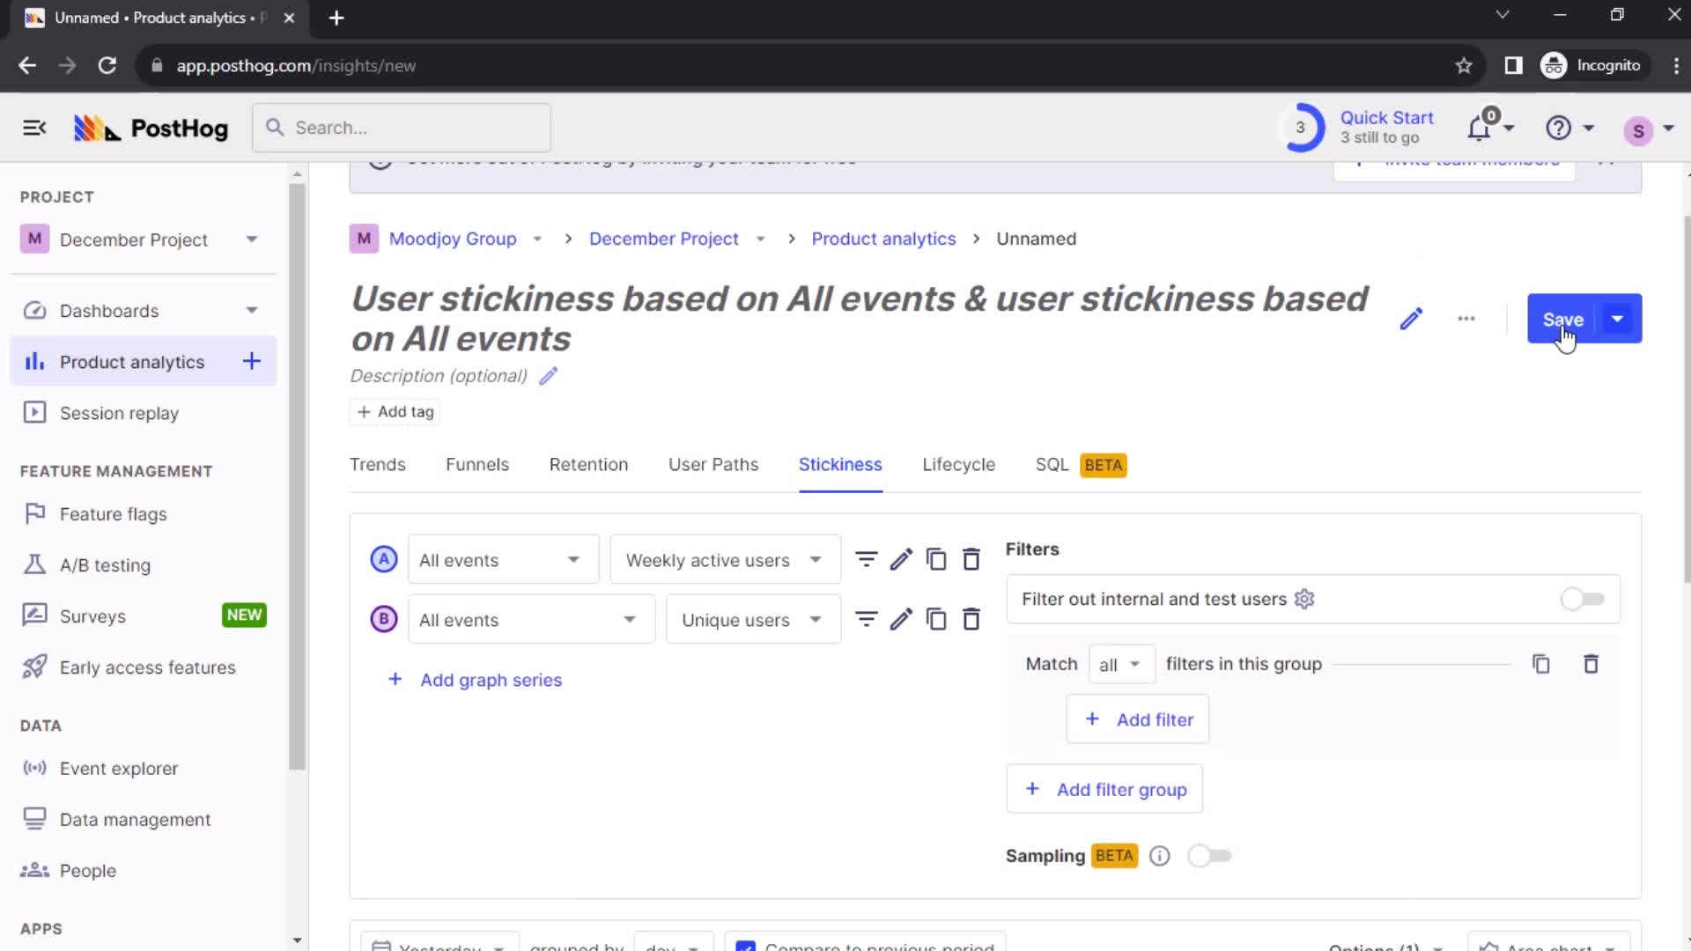Expand the Dashboards sidebar section
Screen dimensions: 1691x951
pyautogui.click(x=252, y=311)
